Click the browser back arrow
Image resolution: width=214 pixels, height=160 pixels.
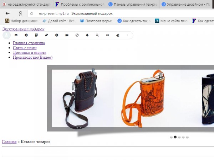pos(7,14)
